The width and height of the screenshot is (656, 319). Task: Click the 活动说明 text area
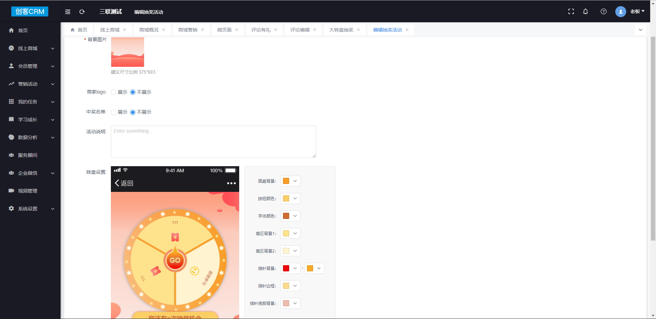[x=214, y=142]
